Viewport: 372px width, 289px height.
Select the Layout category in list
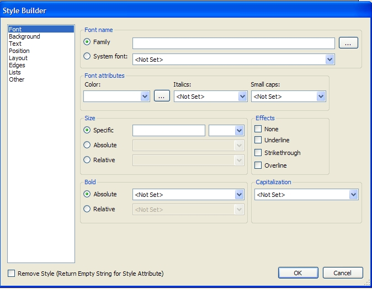click(18, 58)
